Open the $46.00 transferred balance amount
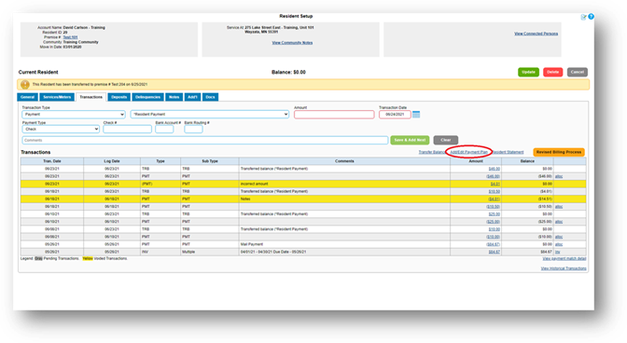627x343 pixels. [495, 169]
